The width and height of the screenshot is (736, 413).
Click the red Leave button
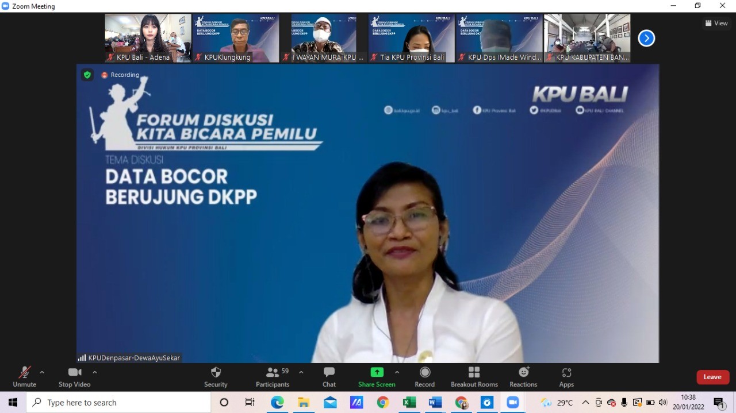pyautogui.click(x=712, y=377)
